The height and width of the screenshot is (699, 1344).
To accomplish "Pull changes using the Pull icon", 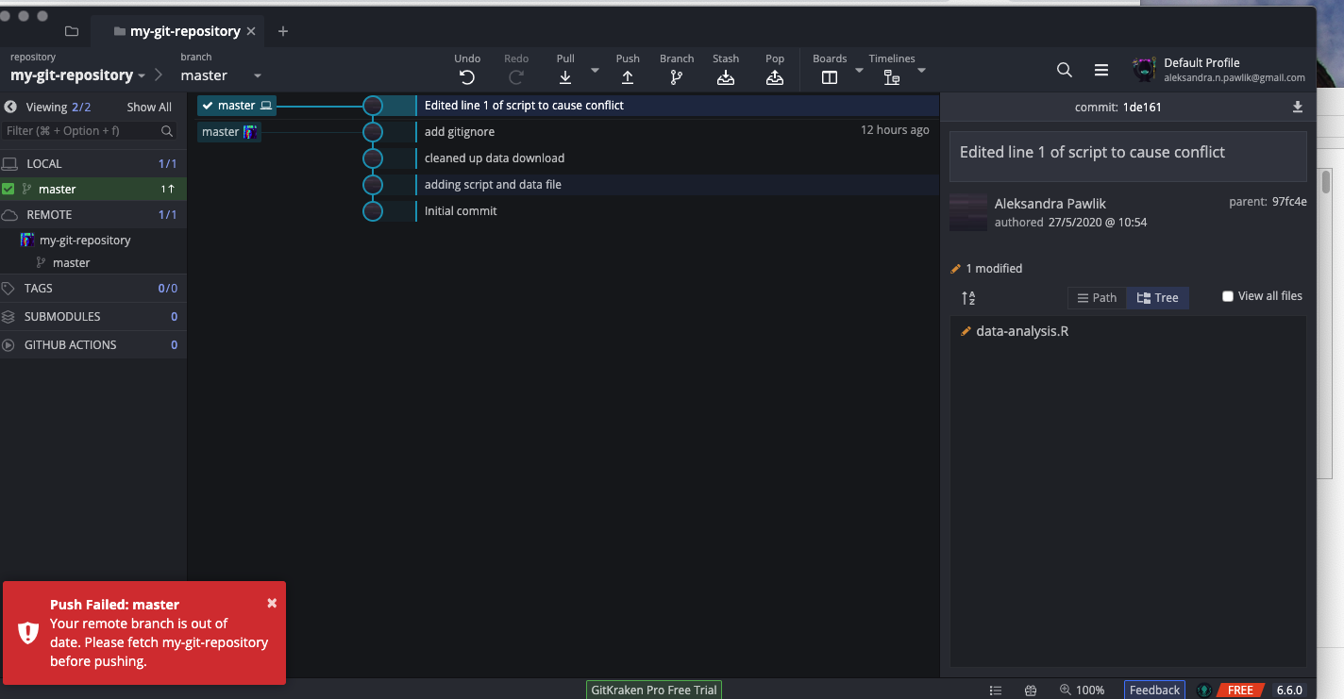I will click(x=565, y=77).
